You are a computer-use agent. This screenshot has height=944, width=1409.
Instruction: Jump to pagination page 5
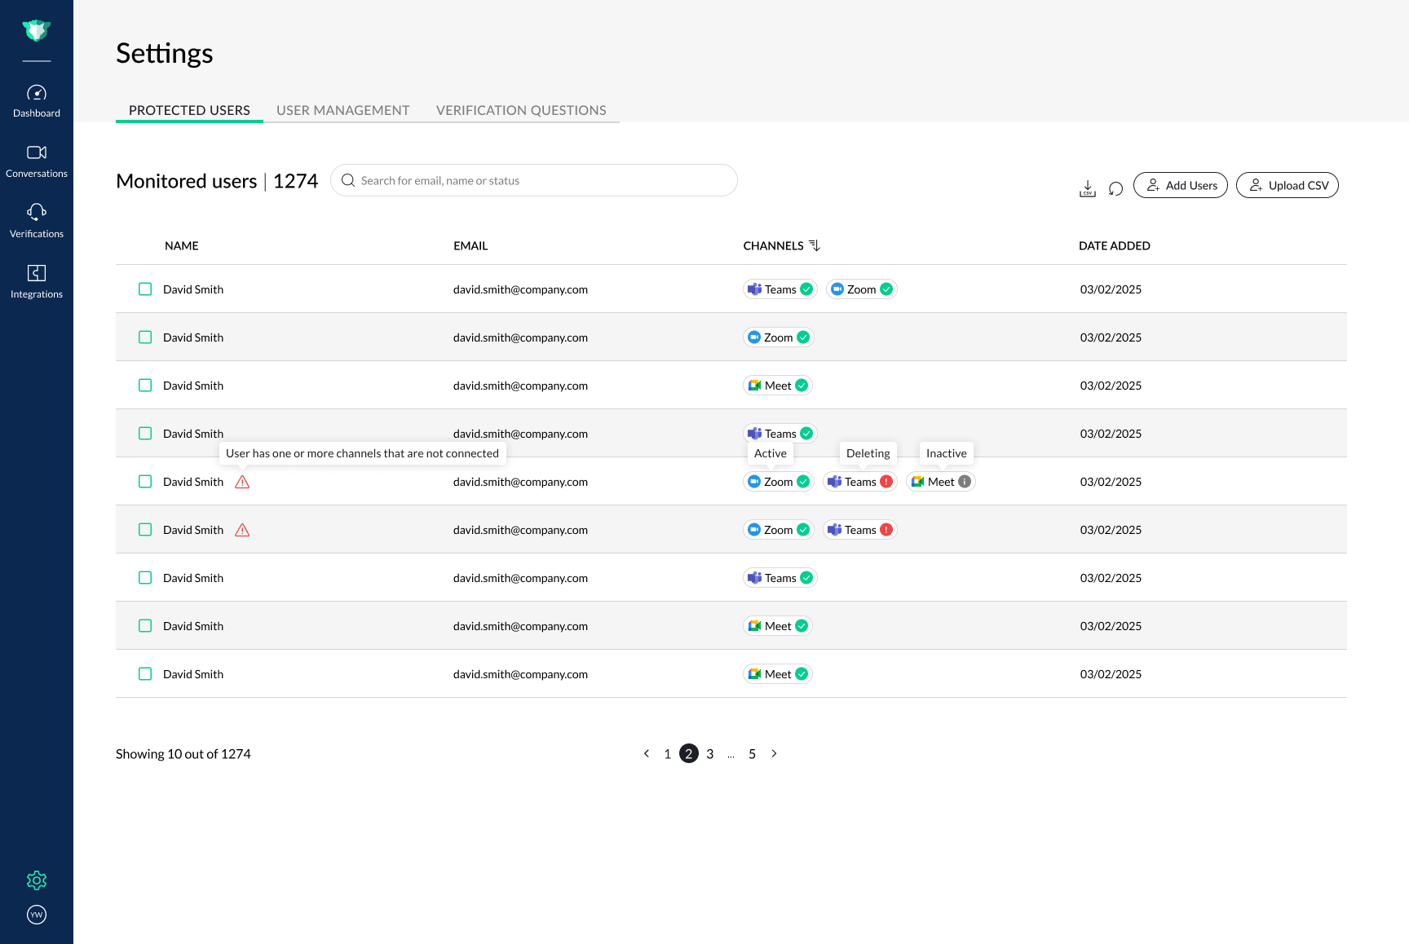[x=752, y=754]
